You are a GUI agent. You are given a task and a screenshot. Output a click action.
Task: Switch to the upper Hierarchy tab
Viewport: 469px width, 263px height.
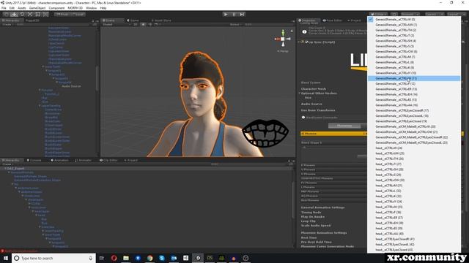(11, 20)
